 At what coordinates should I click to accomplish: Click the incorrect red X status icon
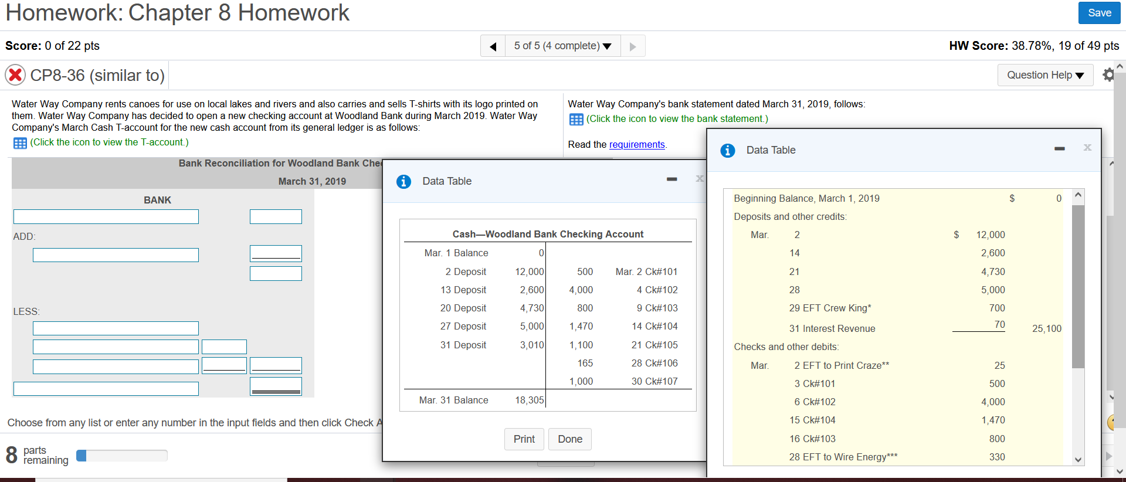pyautogui.click(x=15, y=75)
